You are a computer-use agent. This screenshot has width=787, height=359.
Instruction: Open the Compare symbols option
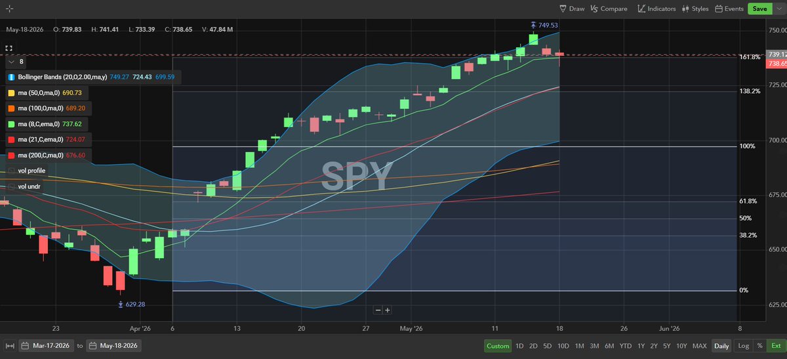609,9
